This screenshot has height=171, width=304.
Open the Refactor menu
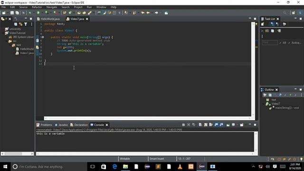[37, 7]
